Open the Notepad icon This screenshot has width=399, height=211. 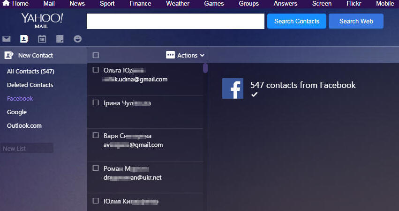pos(60,39)
